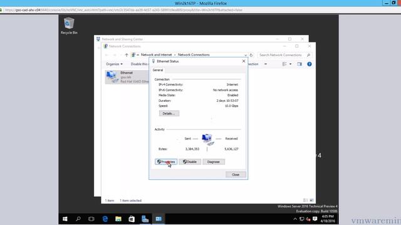The image size is (401, 225).
Task: Open the view options dropdown arrow
Action: pyautogui.click(x=290, y=64)
